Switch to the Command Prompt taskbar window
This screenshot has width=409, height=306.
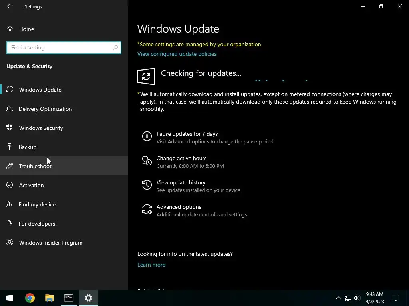coord(69,298)
